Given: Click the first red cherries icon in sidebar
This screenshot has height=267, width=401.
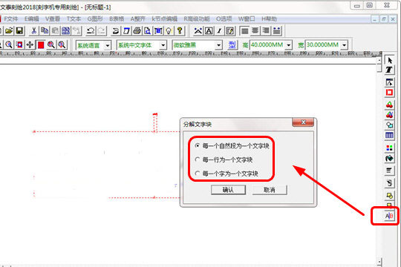Looking at the screenshot, I should [389, 105].
